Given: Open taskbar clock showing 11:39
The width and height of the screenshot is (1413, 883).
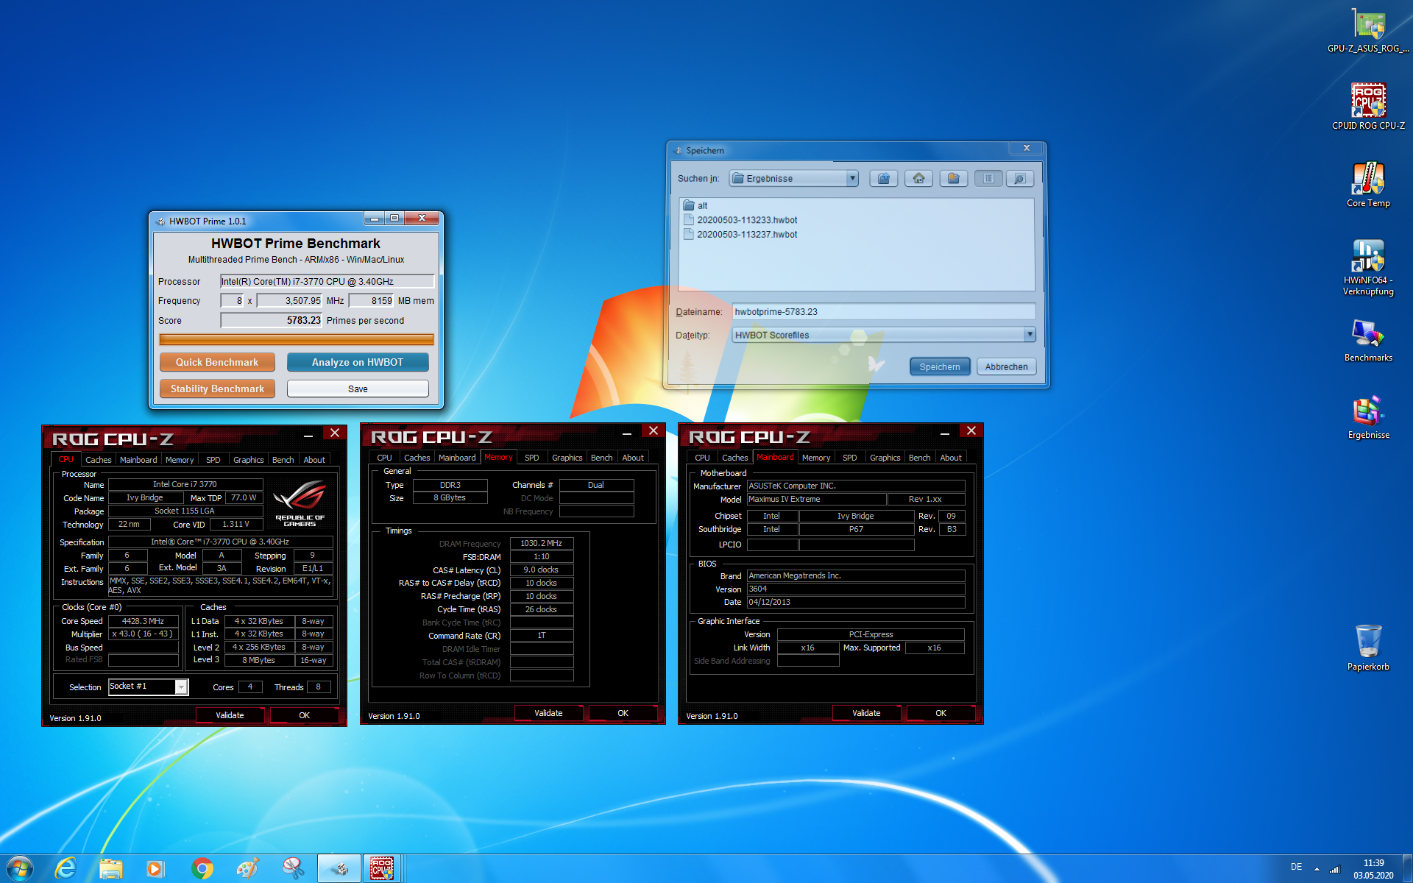Looking at the screenshot, I should pyautogui.click(x=1373, y=869).
